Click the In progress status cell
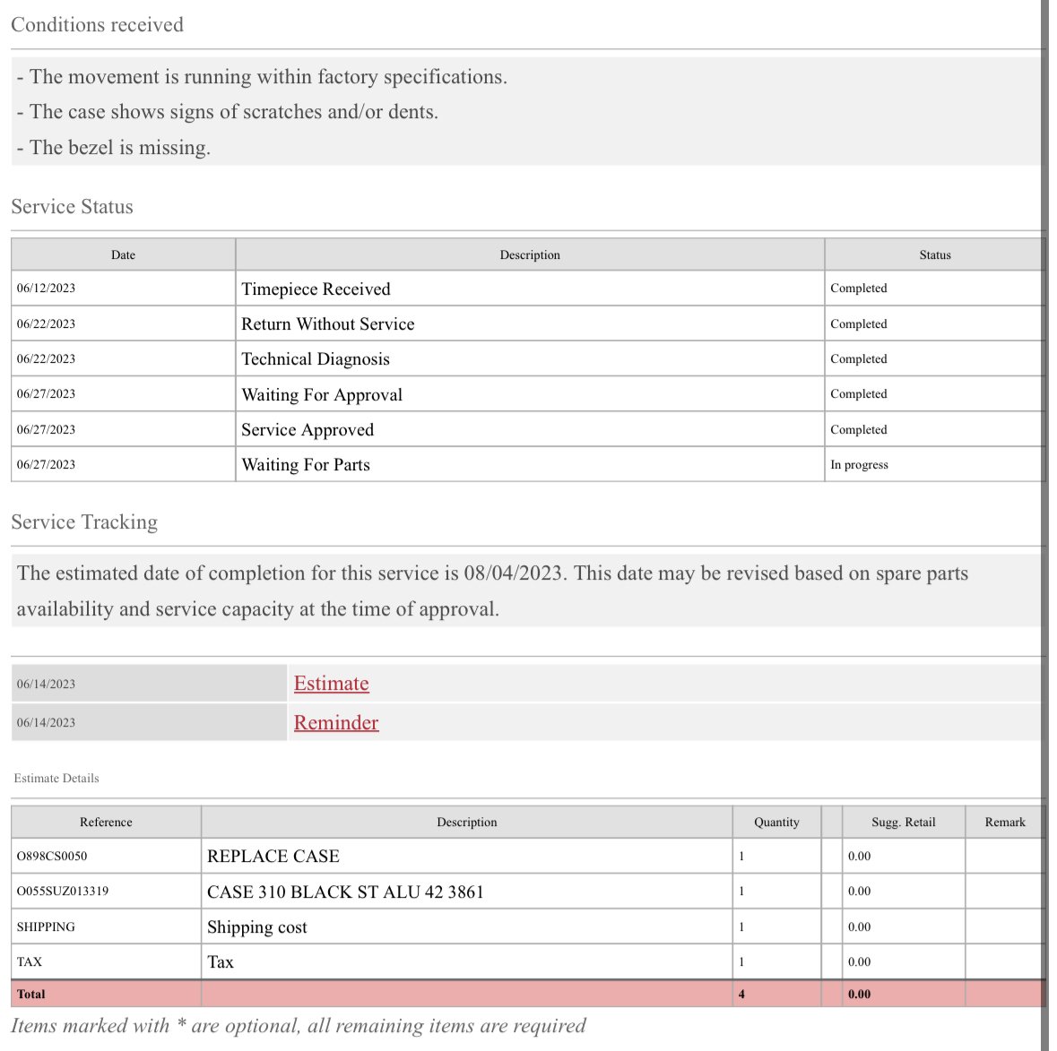Viewport: 1057px width, 1051px height. (x=859, y=465)
